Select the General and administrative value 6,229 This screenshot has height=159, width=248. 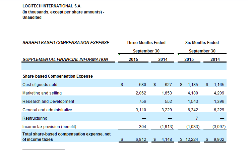219,110
